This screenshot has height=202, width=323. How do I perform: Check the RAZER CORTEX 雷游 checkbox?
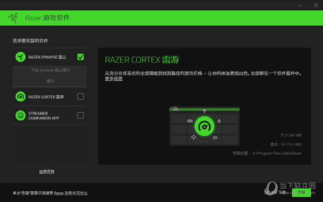[81, 96]
